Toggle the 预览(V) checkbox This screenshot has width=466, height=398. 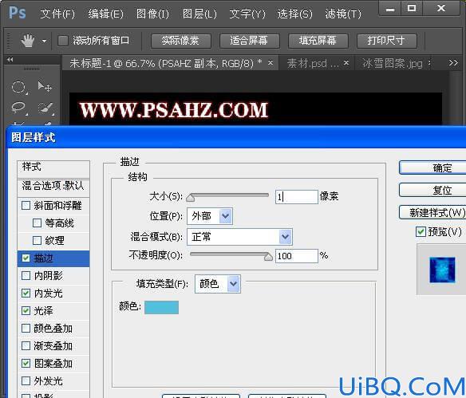(x=421, y=231)
